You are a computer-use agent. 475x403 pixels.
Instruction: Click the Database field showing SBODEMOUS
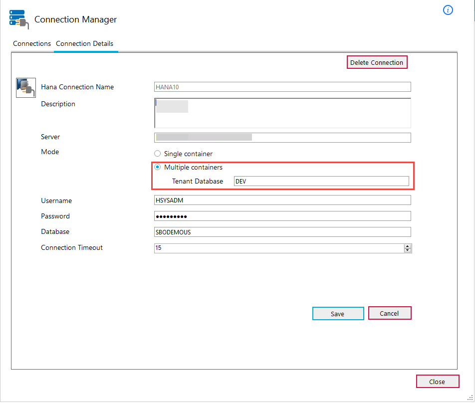[282, 232]
